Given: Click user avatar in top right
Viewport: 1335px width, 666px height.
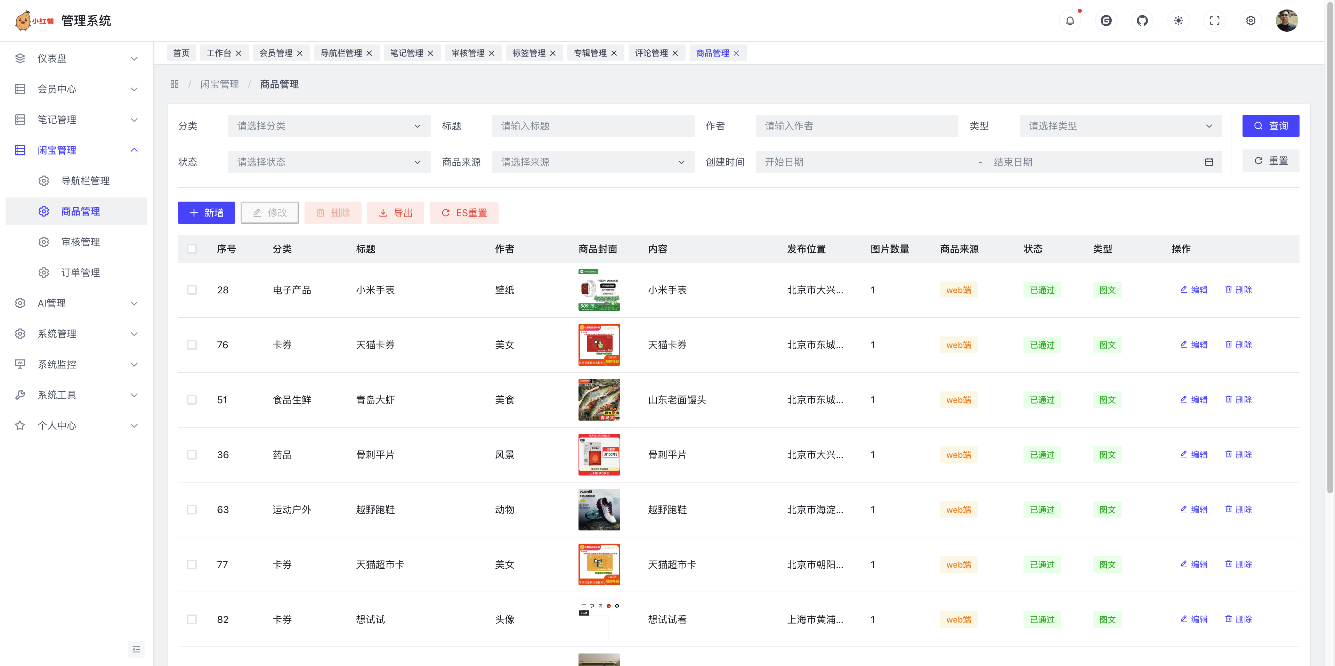Looking at the screenshot, I should click(x=1286, y=21).
